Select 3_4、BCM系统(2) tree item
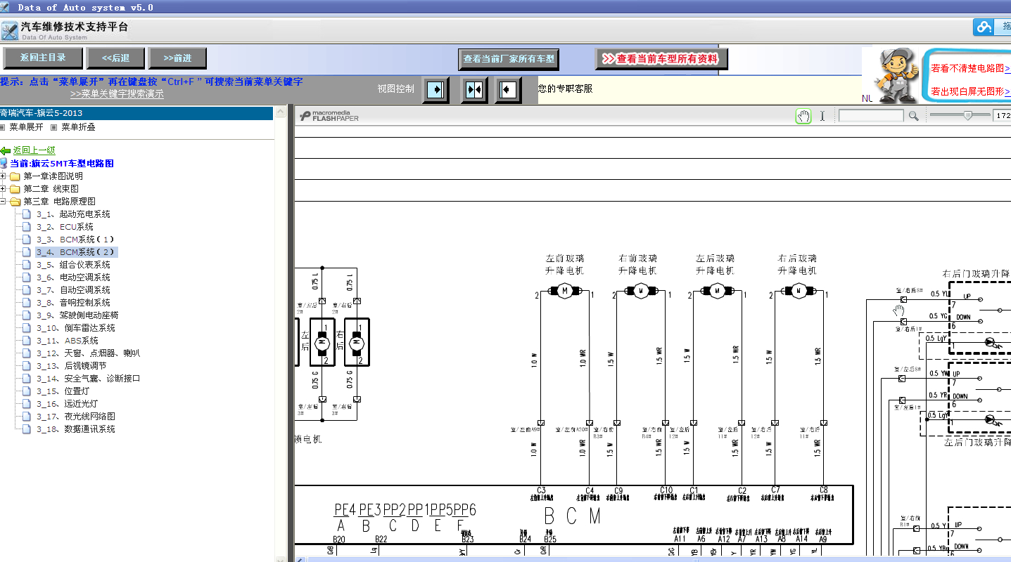 77,252
